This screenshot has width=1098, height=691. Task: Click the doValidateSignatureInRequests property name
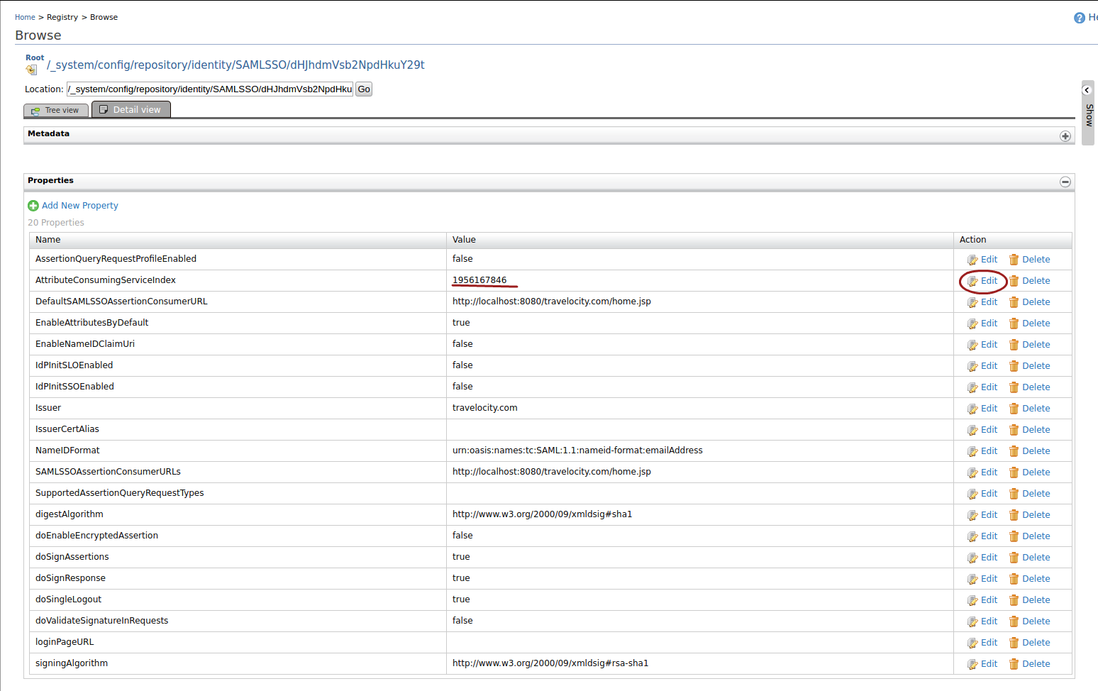pos(102,621)
